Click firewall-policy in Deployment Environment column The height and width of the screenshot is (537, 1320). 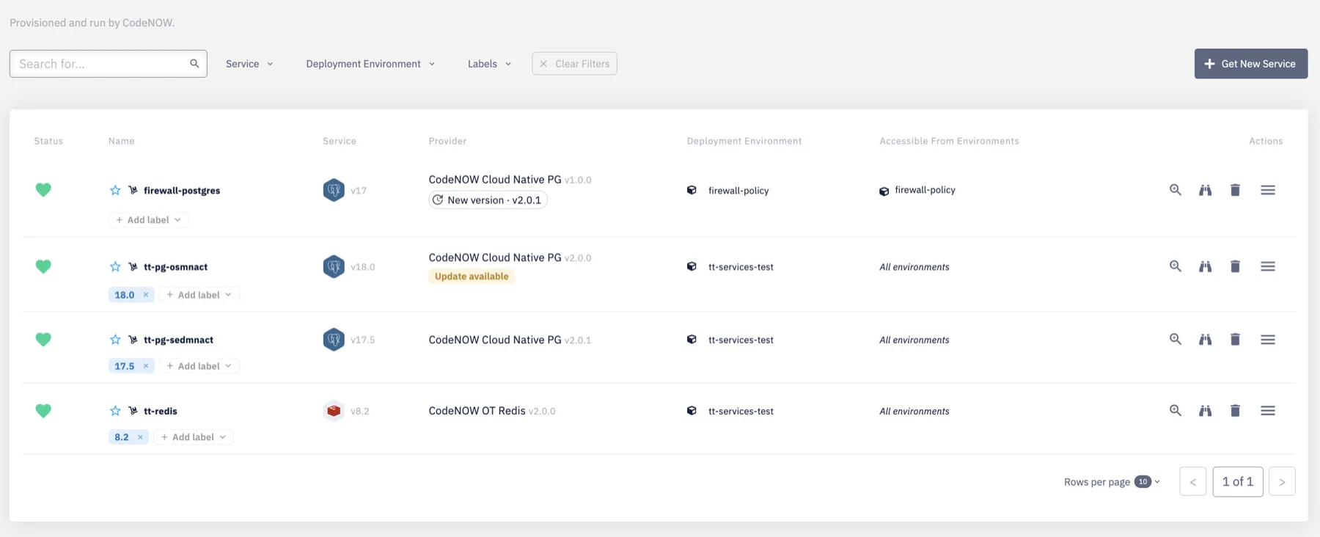point(738,191)
